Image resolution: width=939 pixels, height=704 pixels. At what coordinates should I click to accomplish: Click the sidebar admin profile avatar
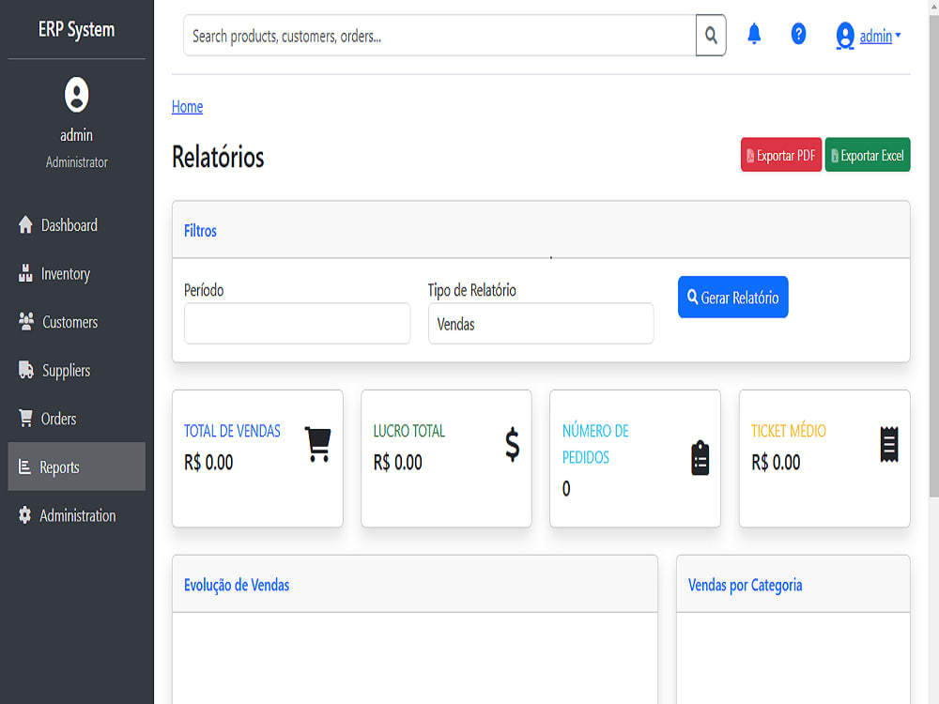(x=77, y=95)
